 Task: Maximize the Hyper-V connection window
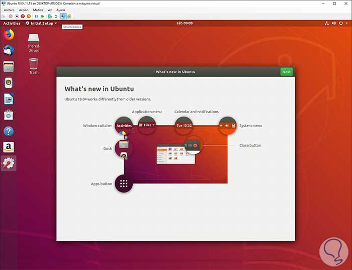coord(334,4)
